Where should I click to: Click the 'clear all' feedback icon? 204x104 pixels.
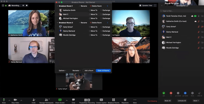pos(199,93)
